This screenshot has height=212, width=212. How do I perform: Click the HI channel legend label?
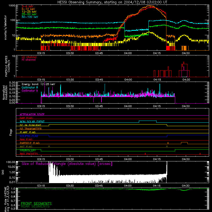tap(29, 60)
